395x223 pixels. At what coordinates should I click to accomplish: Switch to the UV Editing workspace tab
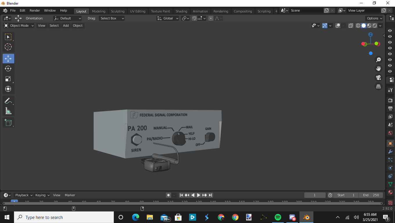(138, 11)
